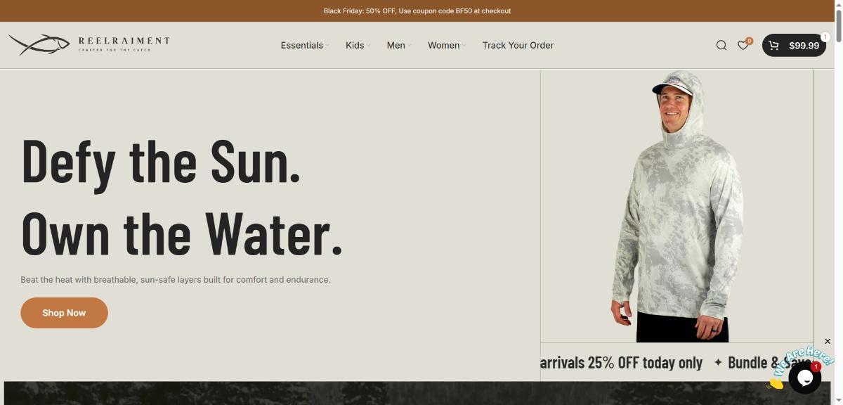Open the Essentials menu item
Viewport: 843px width, 405px height.
click(302, 45)
